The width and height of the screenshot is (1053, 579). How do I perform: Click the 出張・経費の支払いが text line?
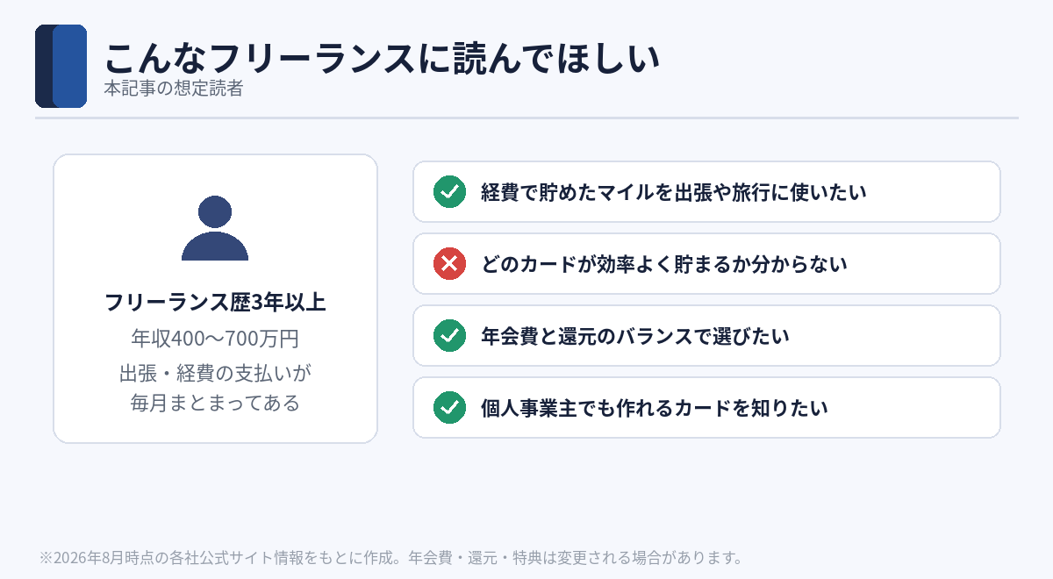tap(215, 373)
